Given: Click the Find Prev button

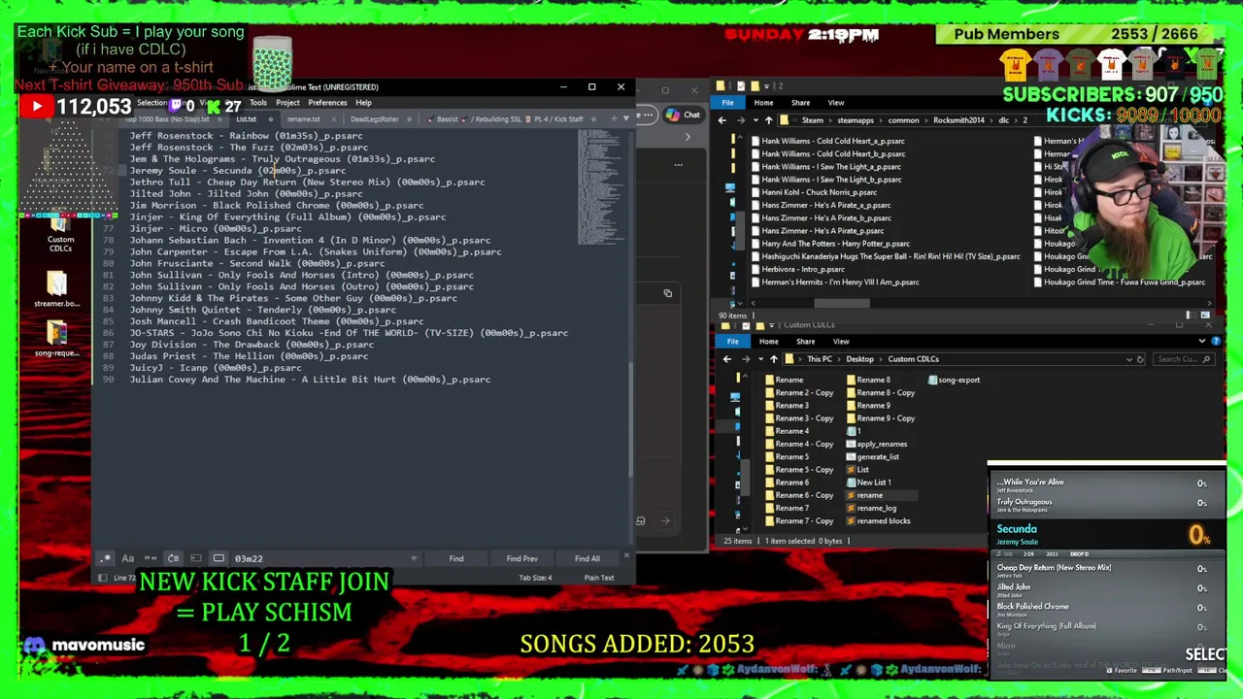Looking at the screenshot, I should [x=521, y=558].
